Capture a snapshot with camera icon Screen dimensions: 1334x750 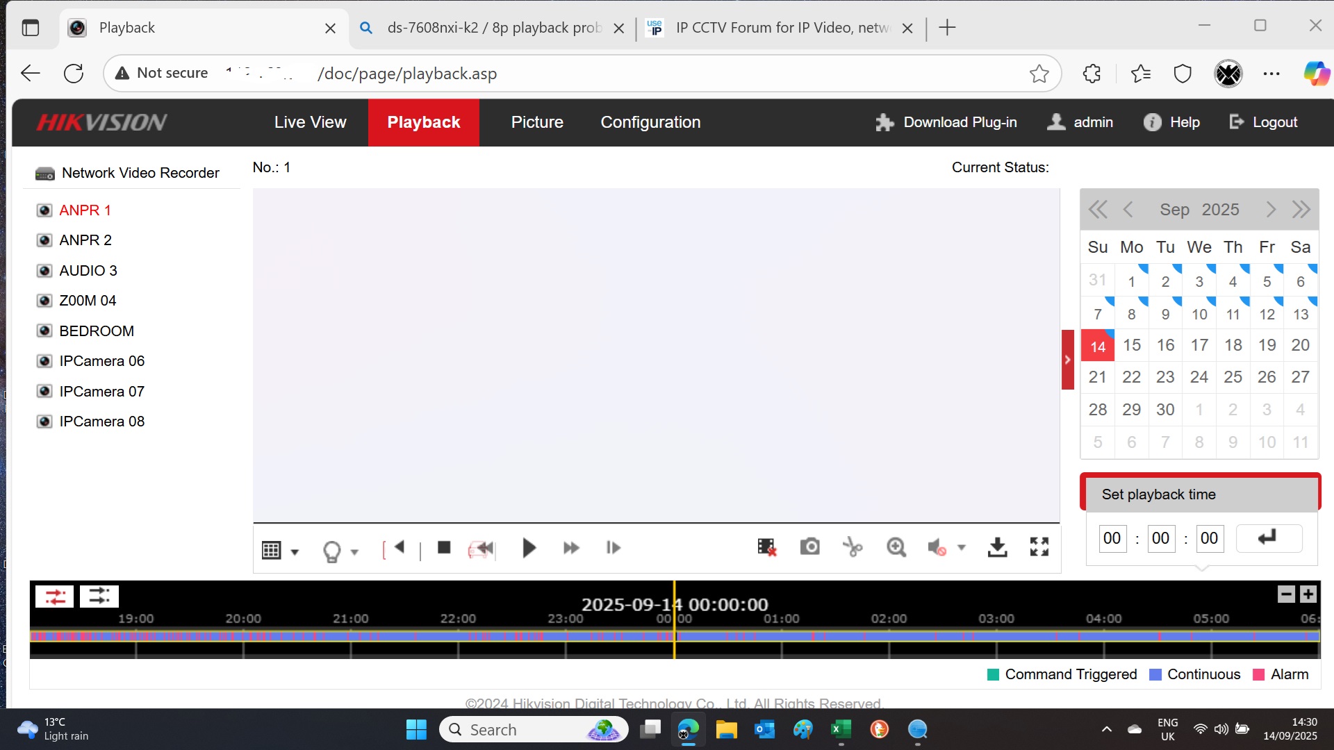pyautogui.click(x=809, y=547)
